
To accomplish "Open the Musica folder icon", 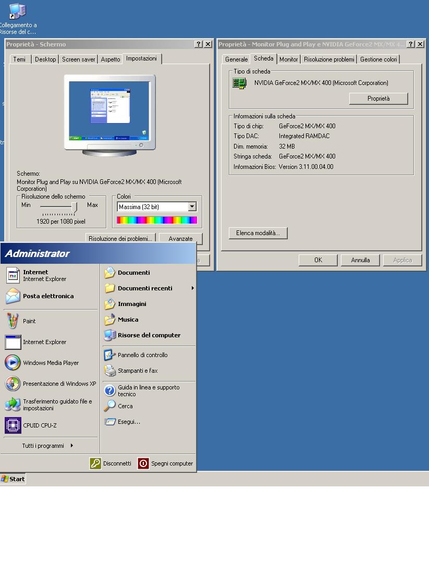I will click(x=109, y=320).
